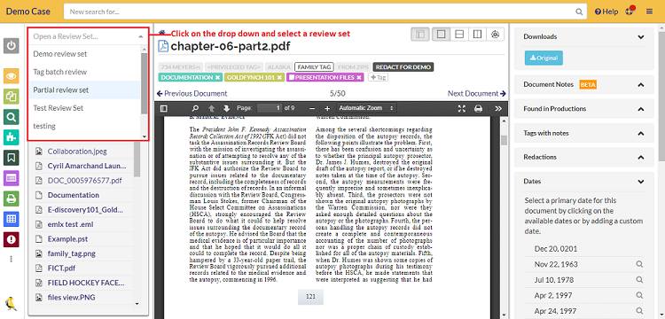The width and height of the screenshot is (665, 319).
Task: Toggle the 734 MEYERS tag
Action: [x=180, y=67]
